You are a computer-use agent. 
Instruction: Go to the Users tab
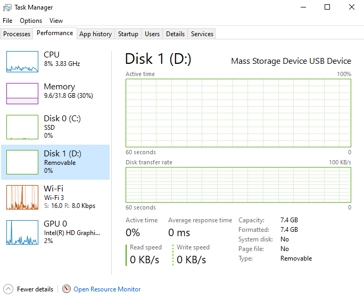coord(152,34)
